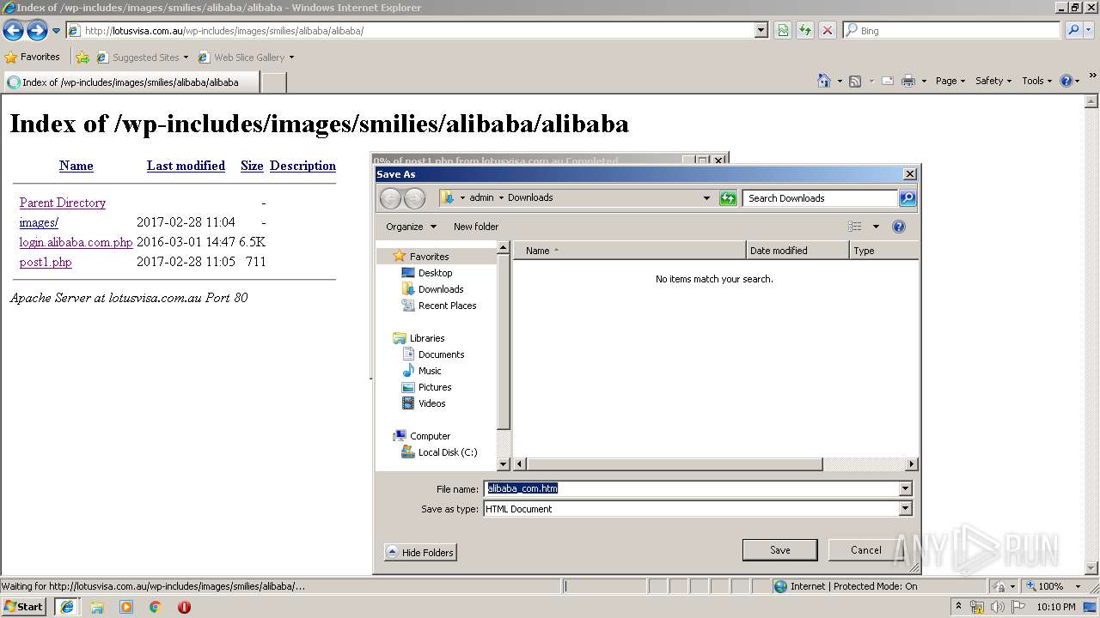Open Google Chrome from taskbar
Viewport: 1100px width, 618px height.
coord(156,607)
